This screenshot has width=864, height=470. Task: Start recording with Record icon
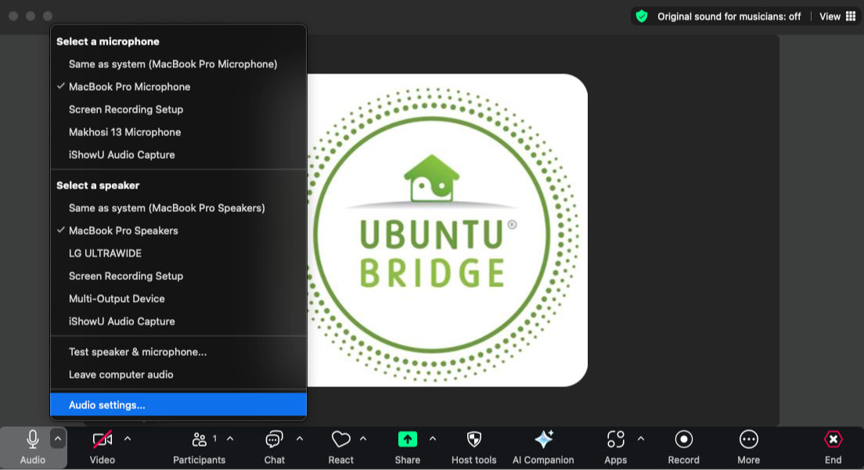pos(684,440)
